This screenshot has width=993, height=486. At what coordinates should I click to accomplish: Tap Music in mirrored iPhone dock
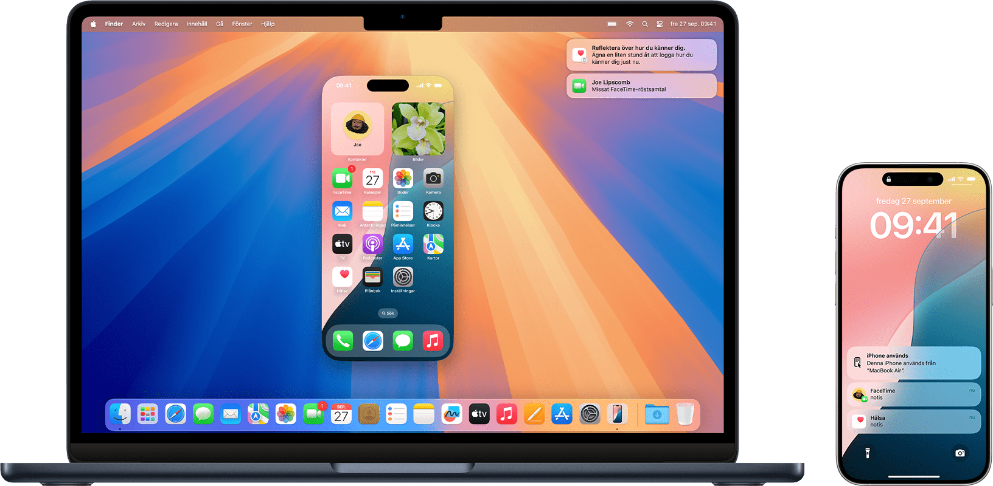pos(433,341)
